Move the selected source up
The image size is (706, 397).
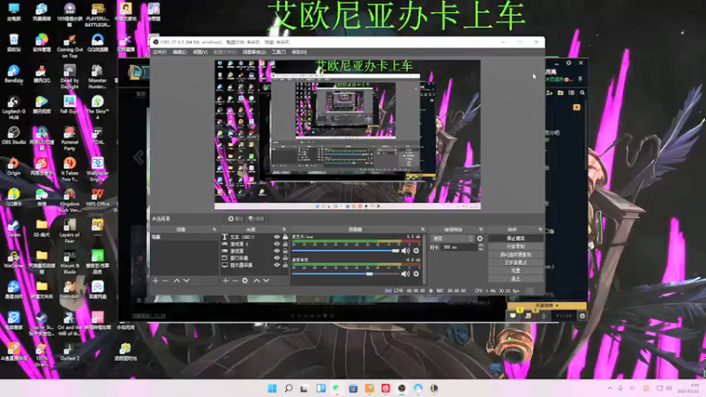(256, 281)
